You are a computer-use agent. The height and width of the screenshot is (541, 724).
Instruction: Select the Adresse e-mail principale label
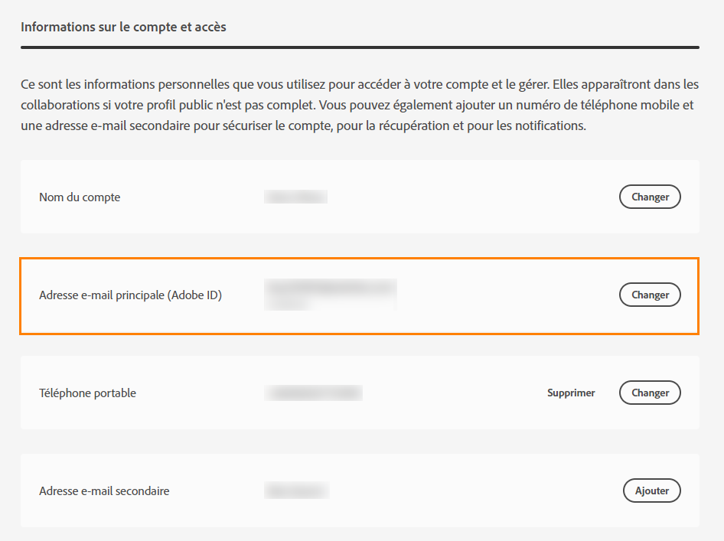130,295
